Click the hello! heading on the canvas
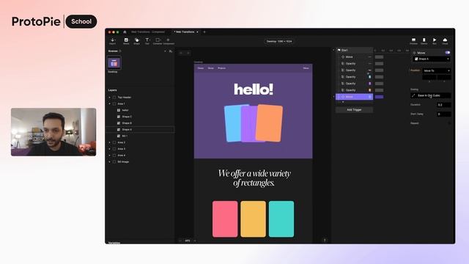The height and width of the screenshot is (264, 469). [254, 89]
